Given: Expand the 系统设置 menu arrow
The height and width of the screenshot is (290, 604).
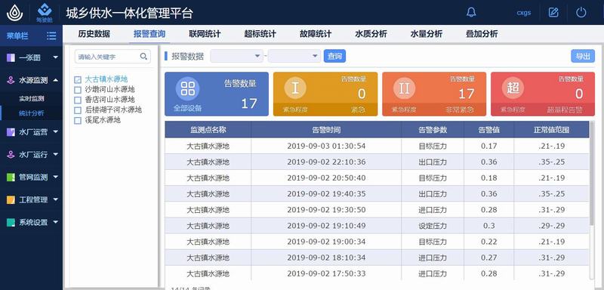Looking at the screenshot, I should point(55,222).
